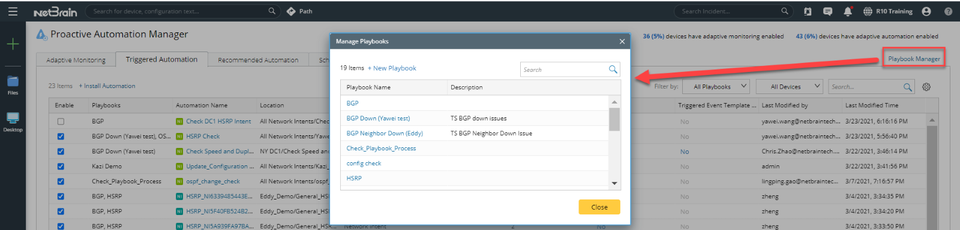
Task: Click the NI icon beside HSRP Check
Action: 179,137
